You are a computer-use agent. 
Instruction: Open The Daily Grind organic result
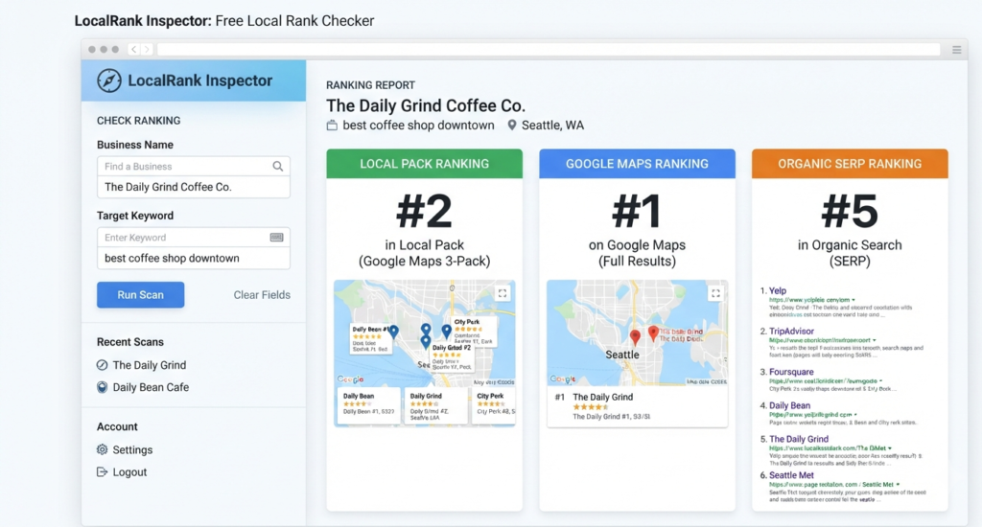pos(799,440)
